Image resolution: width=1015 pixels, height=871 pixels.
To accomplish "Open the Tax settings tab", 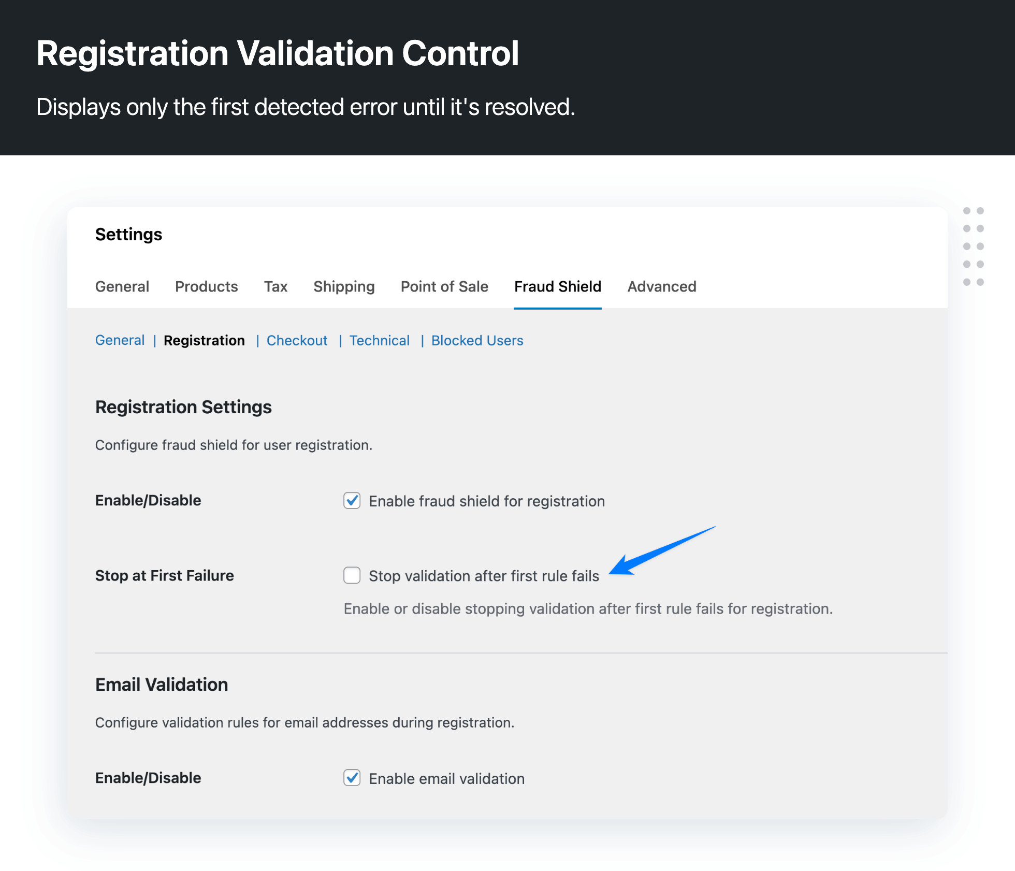I will (275, 286).
